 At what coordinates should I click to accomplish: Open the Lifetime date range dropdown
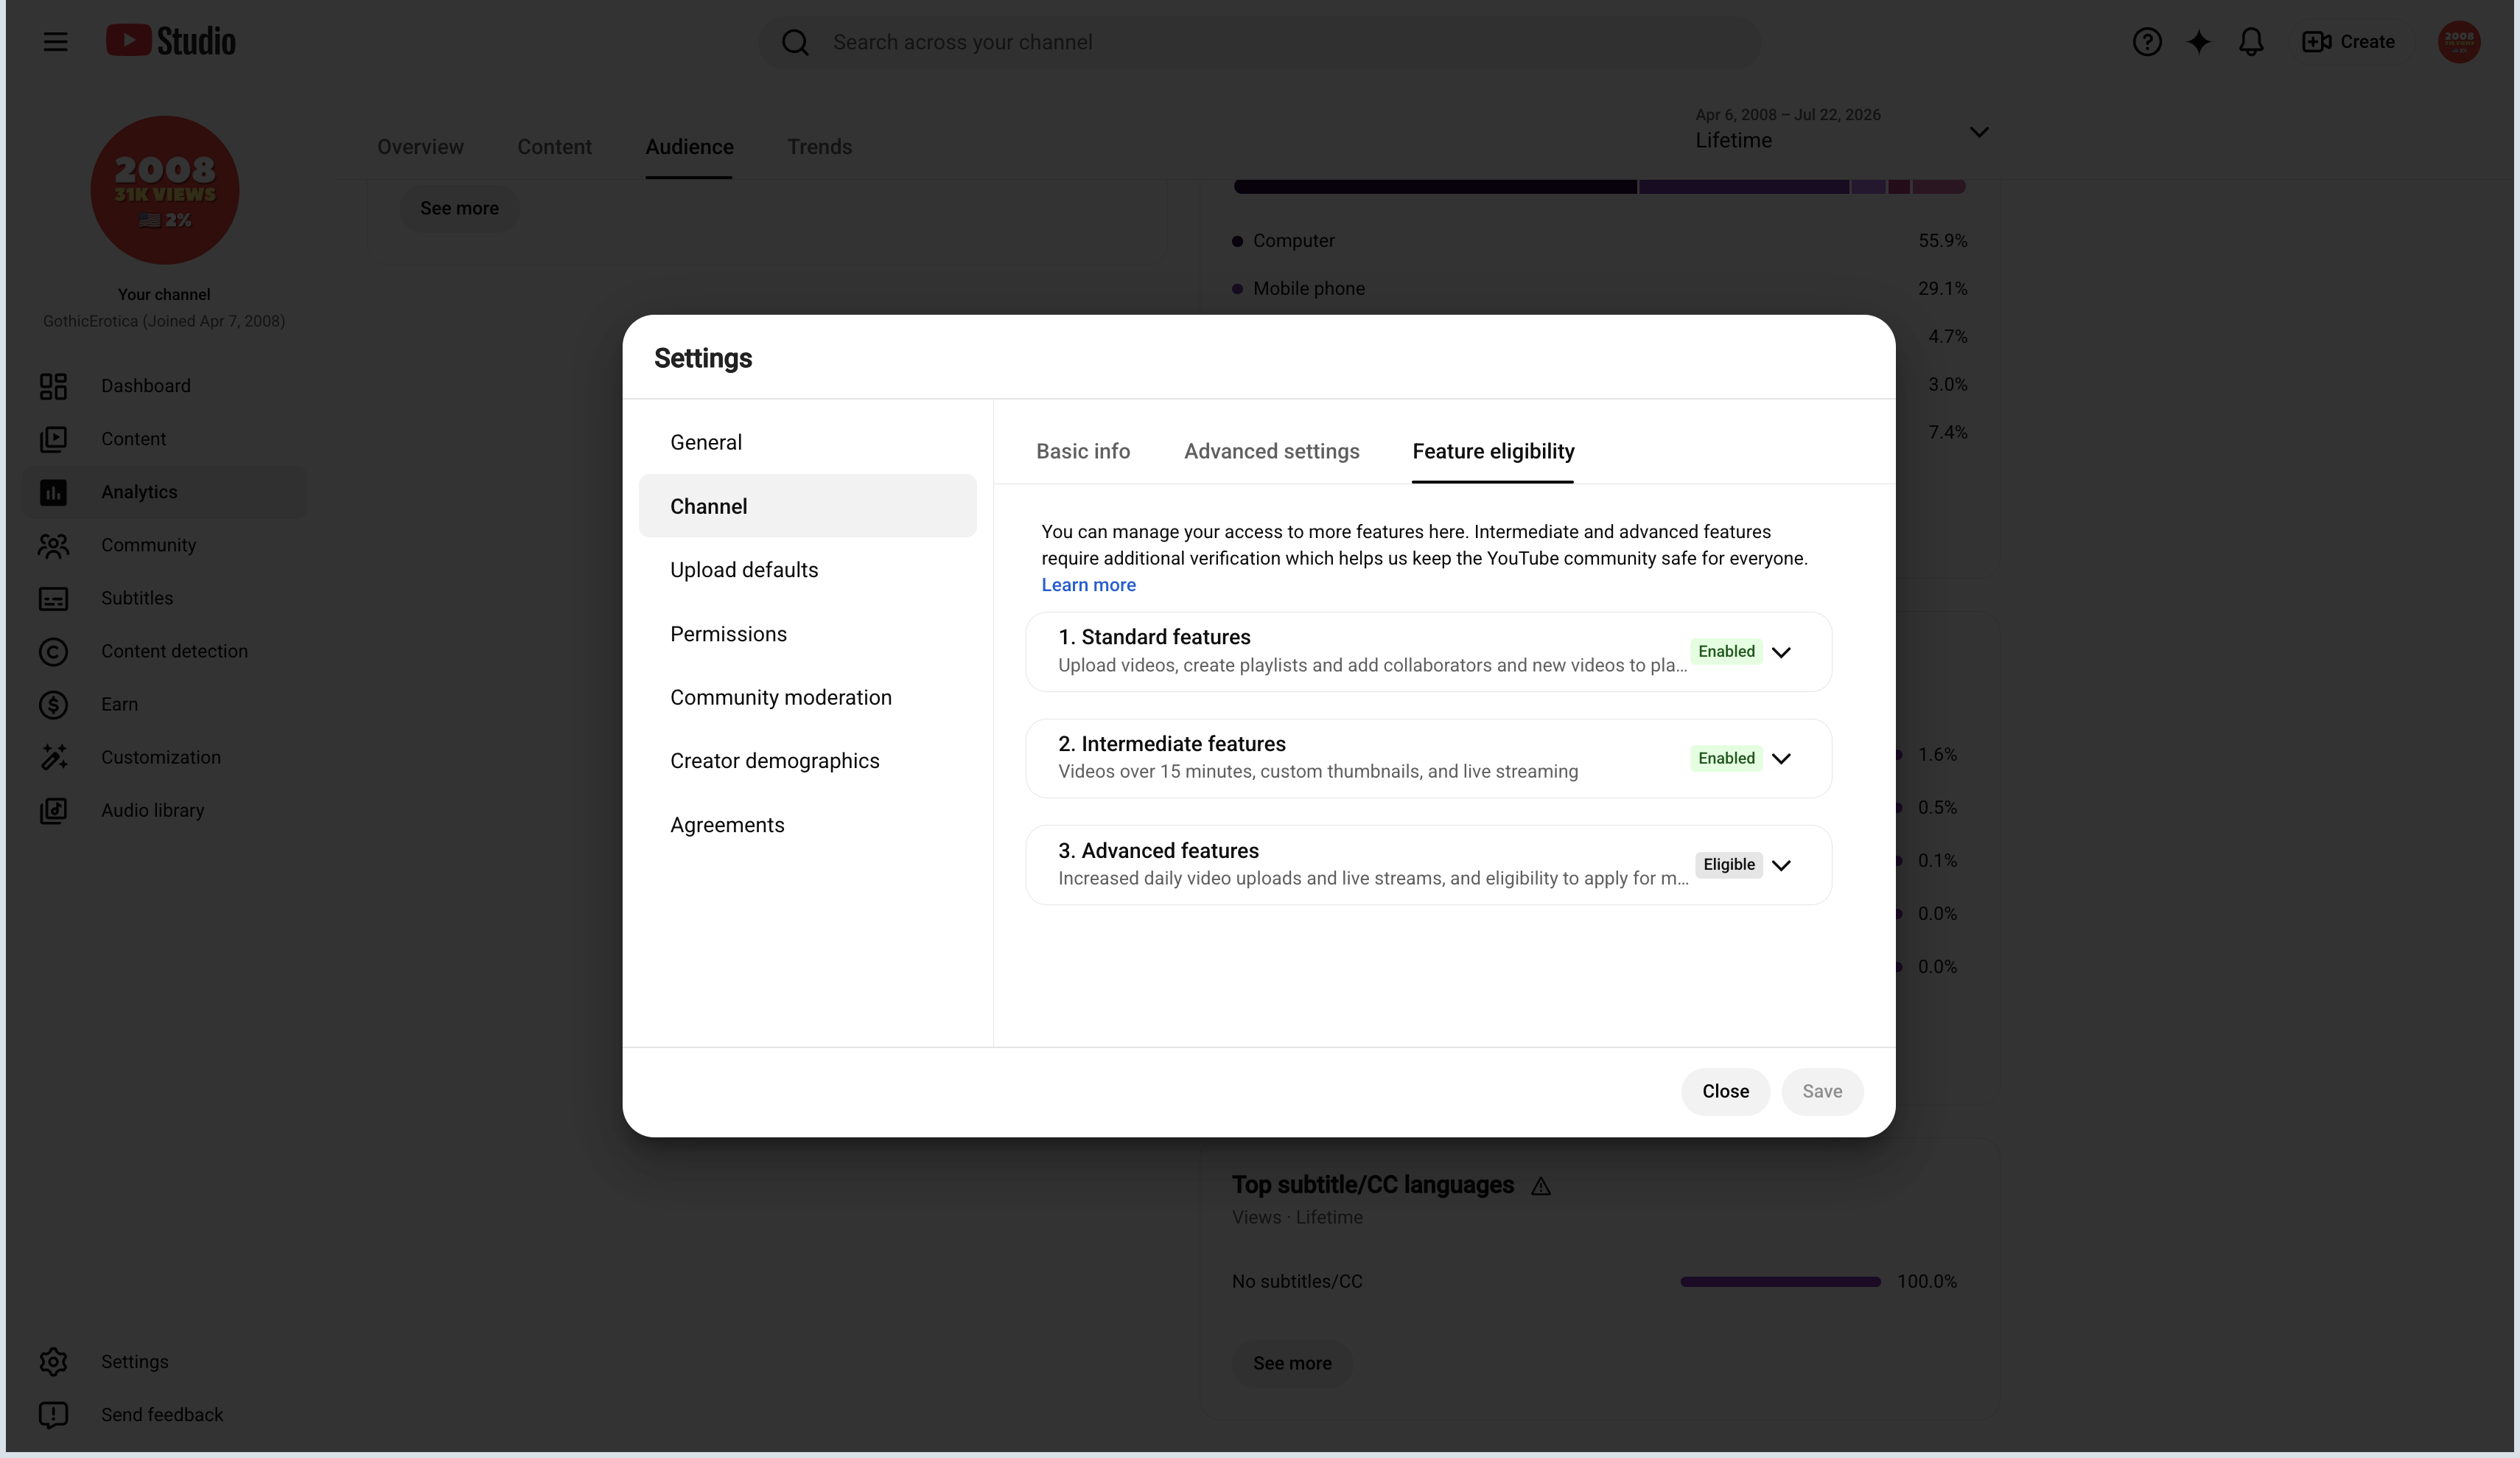(1841, 130)
